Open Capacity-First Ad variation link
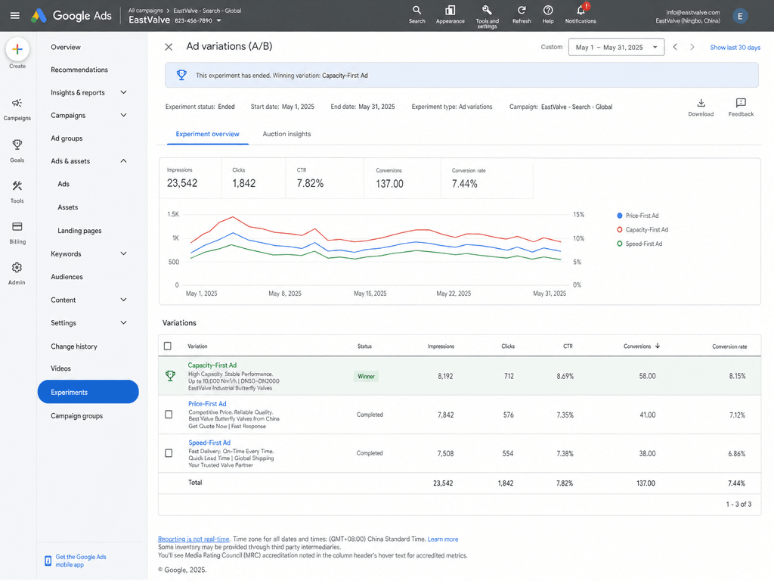Image resolution: width=774 pixels, height=581 pixels. 212,365
